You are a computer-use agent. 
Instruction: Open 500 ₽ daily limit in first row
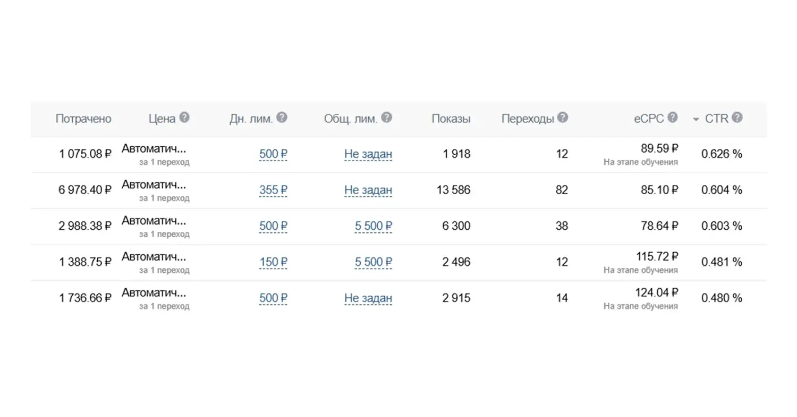[273, 154]
